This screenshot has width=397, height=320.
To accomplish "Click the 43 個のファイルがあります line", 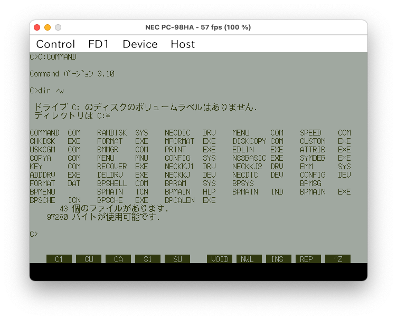I will [x=114, y=209].
